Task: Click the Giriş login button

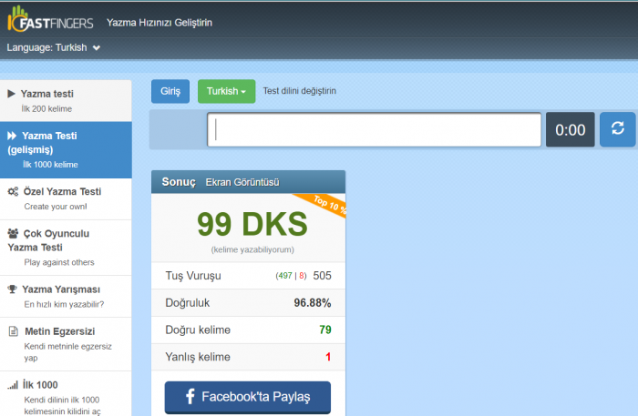Action: pos(170,91)
